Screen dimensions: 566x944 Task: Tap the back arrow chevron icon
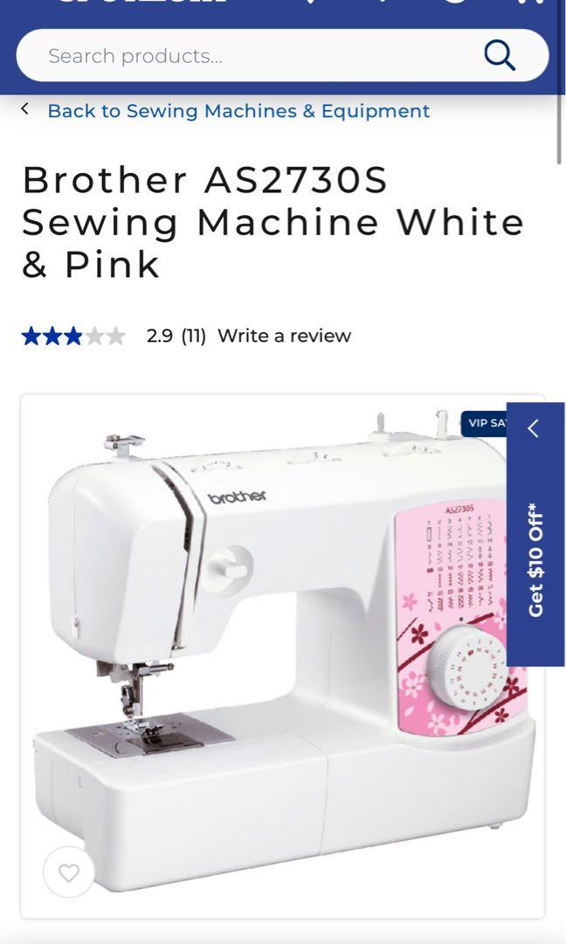tap(24, 109)
